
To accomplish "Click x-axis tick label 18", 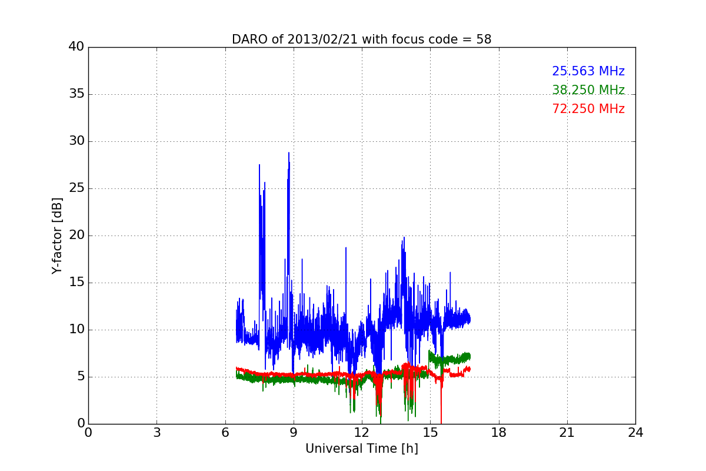I will (x=498, y=433).
